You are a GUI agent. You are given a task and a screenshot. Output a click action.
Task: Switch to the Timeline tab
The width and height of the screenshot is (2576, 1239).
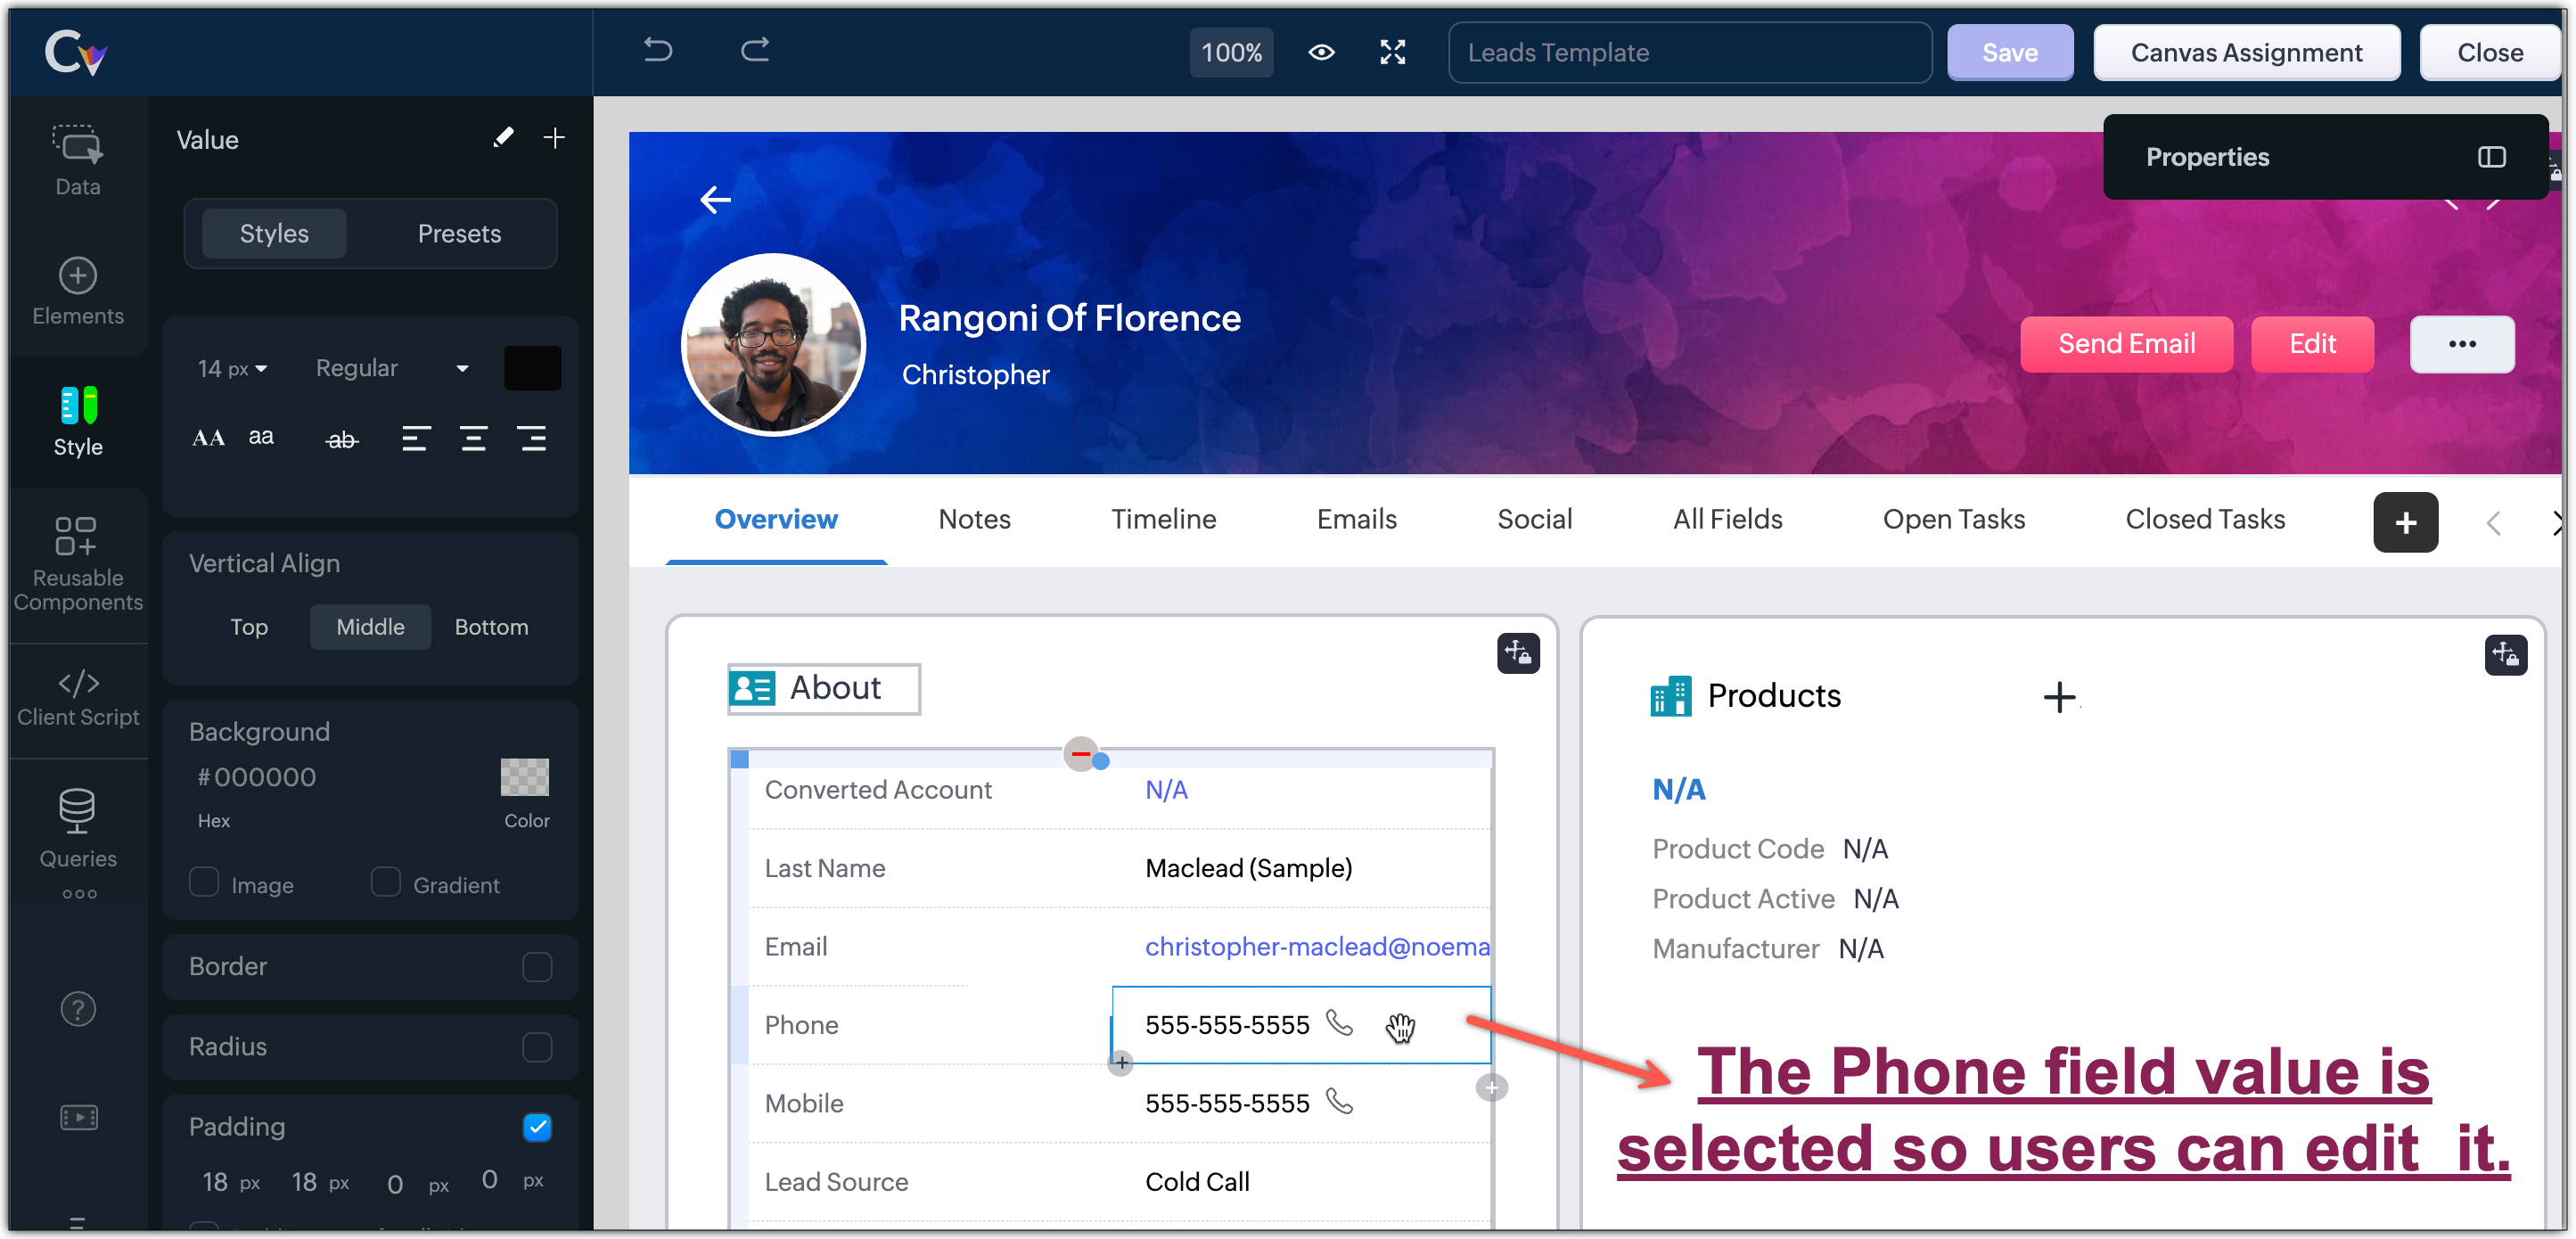pyautogui.click(x=1163, y=519)
